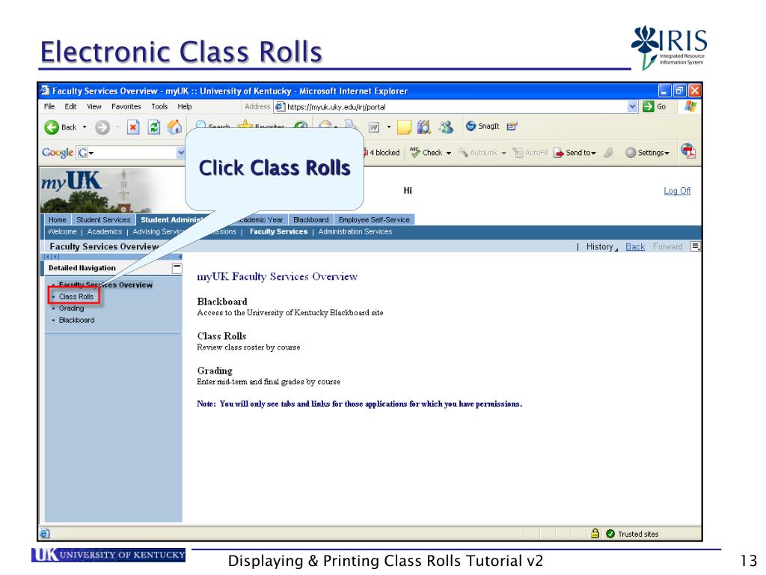This screenshot has height=575, width=766.
Task: Click Trusted sites zone indicator
Action: 632,534
